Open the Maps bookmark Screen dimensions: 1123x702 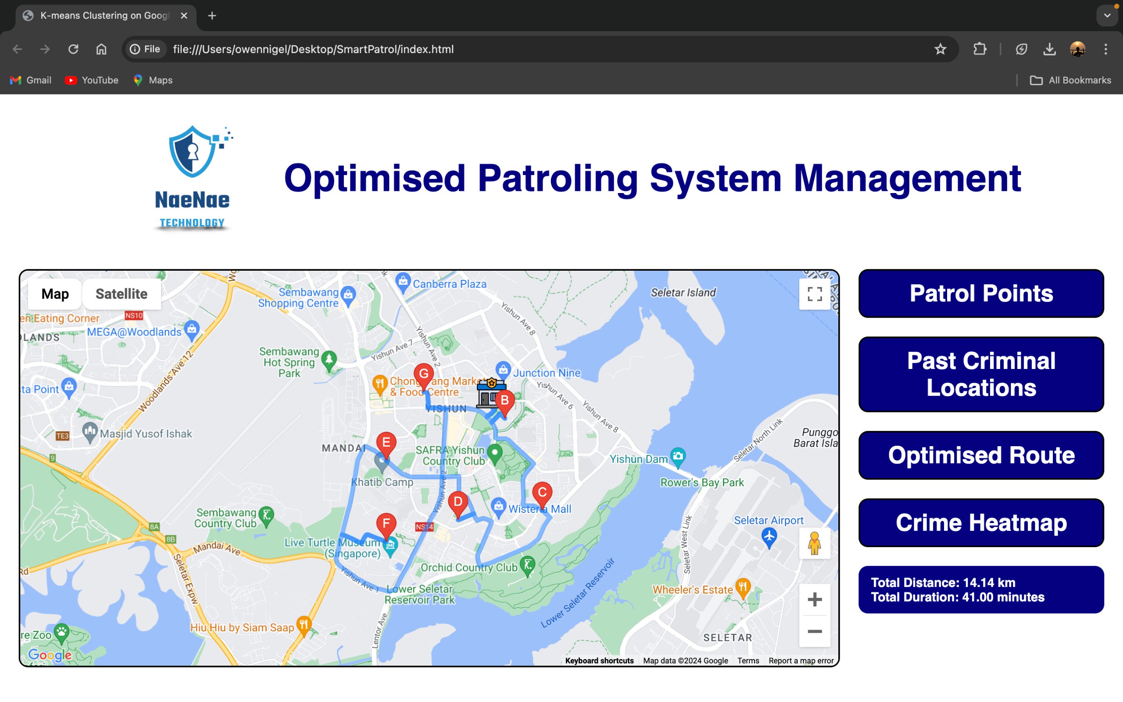(x=153, y=80)
